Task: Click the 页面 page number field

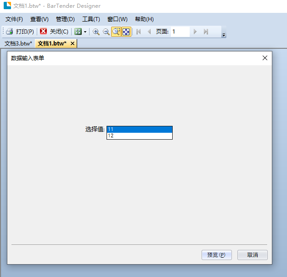Action: tap(180, 32)
